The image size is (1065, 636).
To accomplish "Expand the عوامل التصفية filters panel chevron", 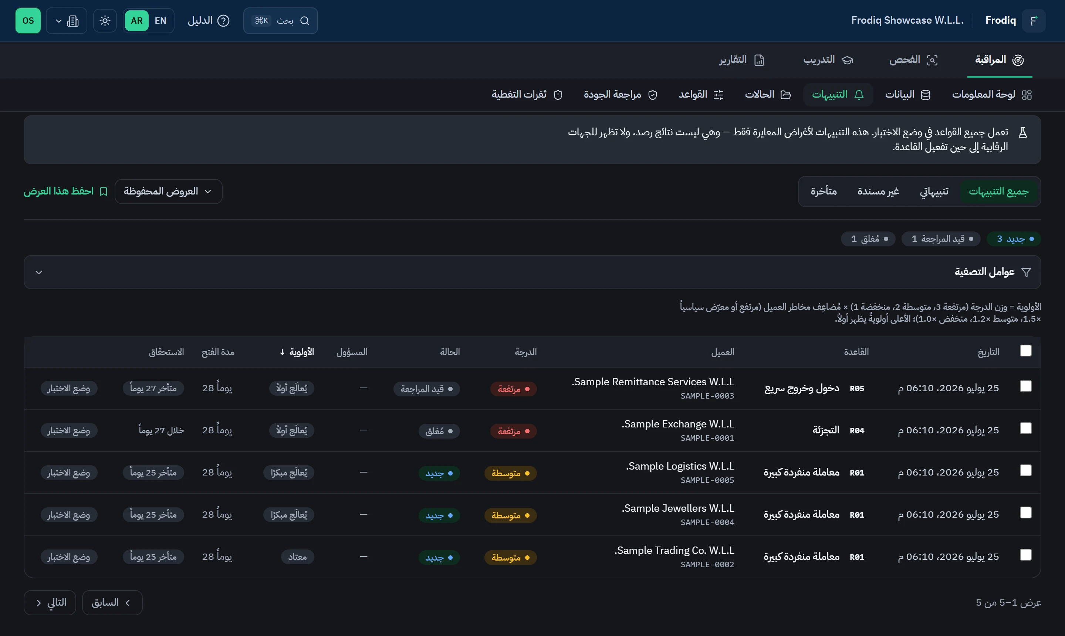I will pyautogui.click(x=38, y=272).
